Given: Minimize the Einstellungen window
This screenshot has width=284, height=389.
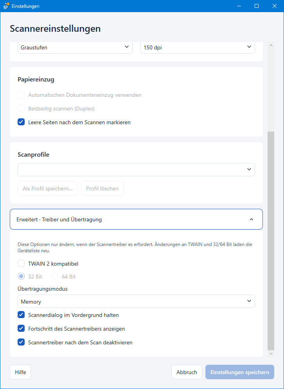Looking at the screenshot, I should click(239, 6).
